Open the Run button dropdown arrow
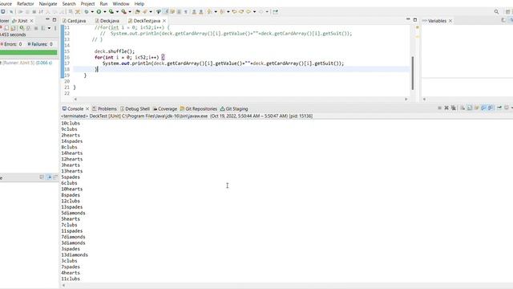 point(105,11)
